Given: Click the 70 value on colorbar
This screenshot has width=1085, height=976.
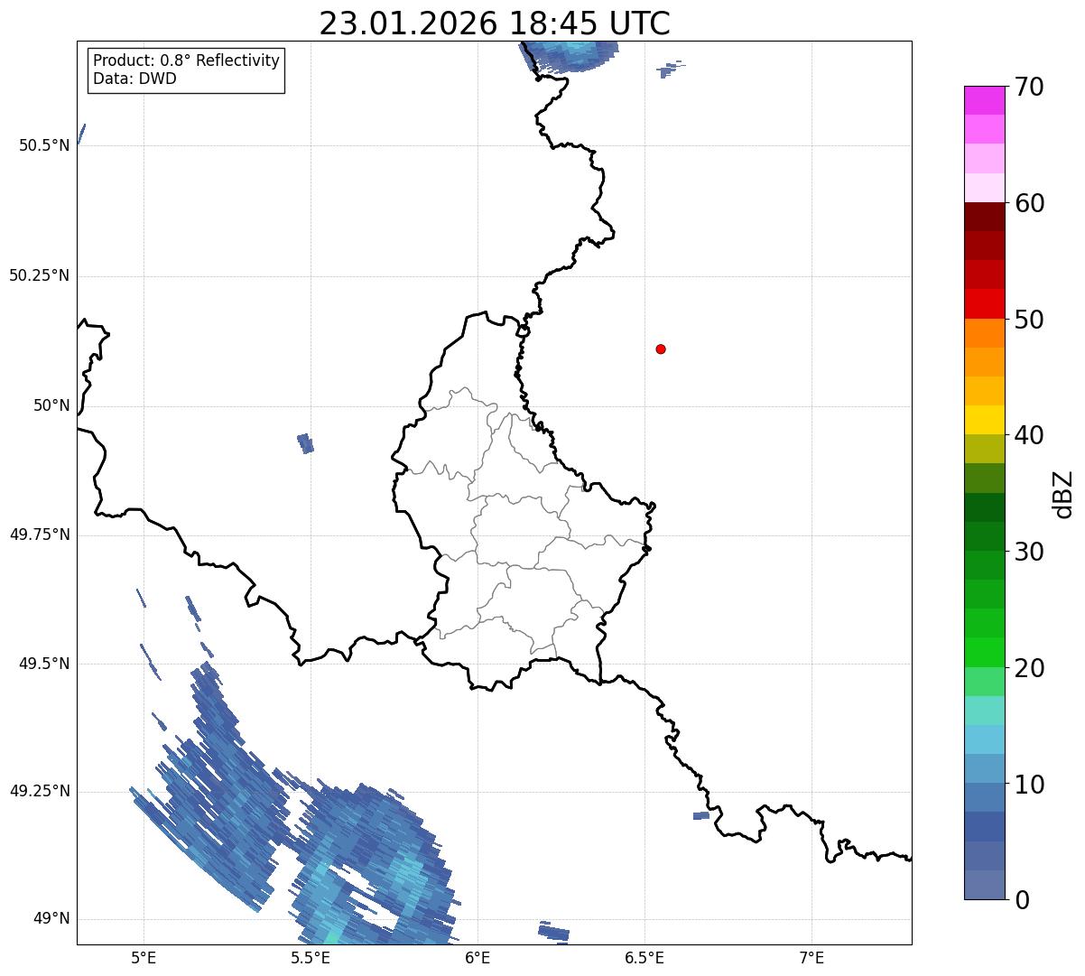Looking at the screenshot, I should 1029,87.
